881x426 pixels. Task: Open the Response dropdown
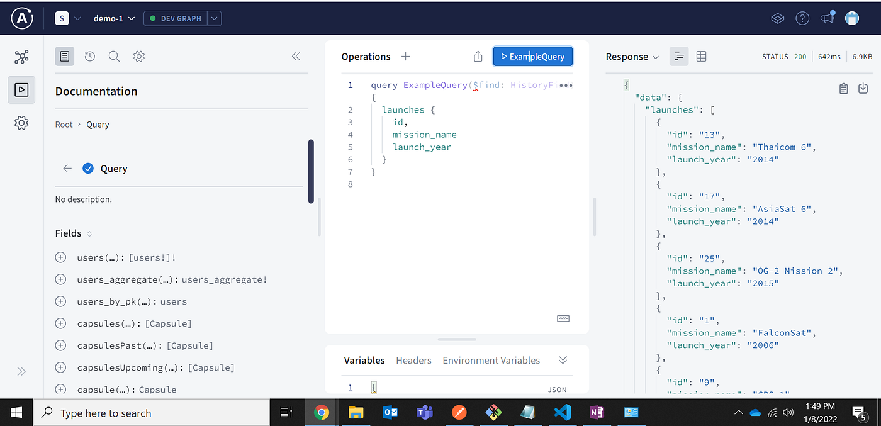tap(632, 57)
